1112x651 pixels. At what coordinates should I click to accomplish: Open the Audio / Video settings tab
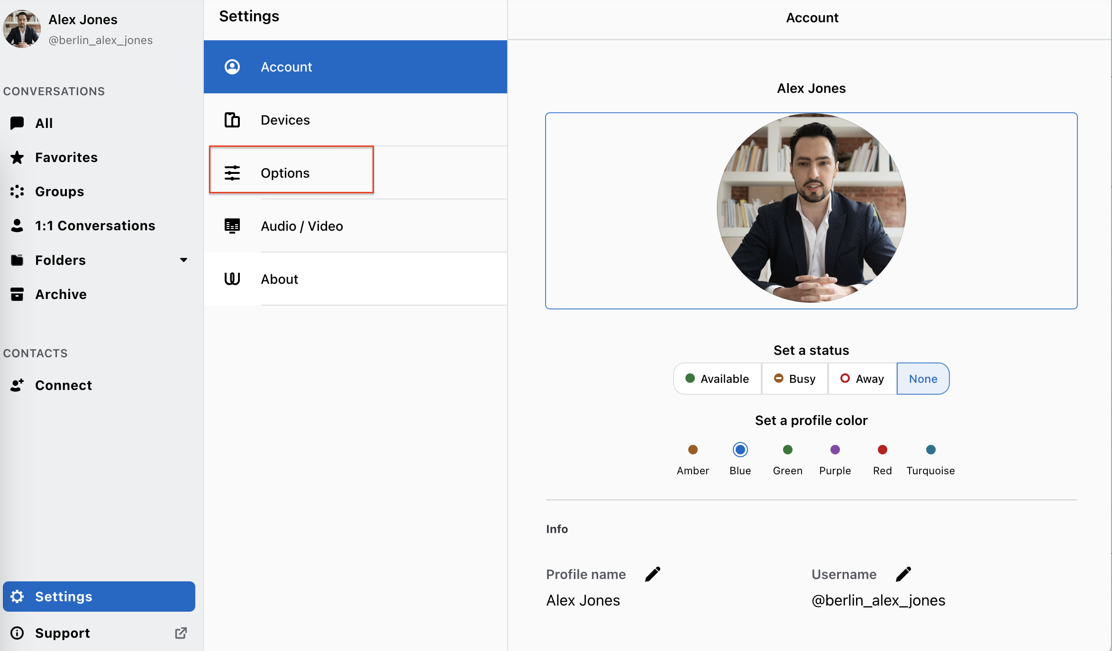click(355, 226)
